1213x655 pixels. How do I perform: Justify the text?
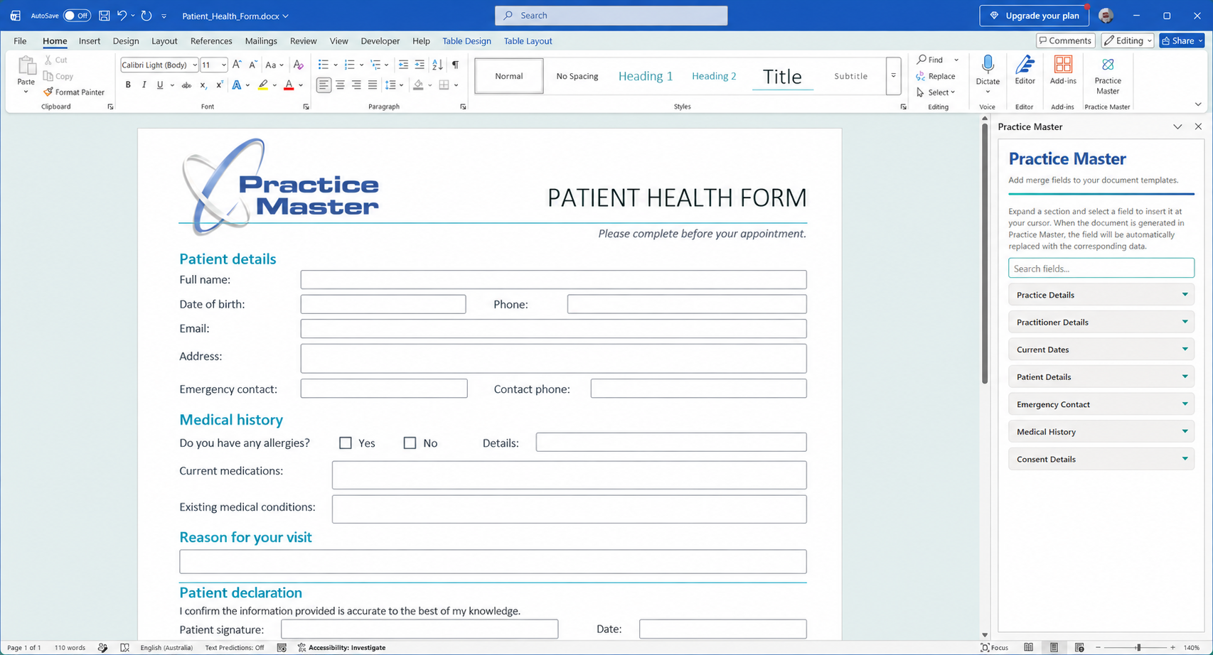pos(373,85)
